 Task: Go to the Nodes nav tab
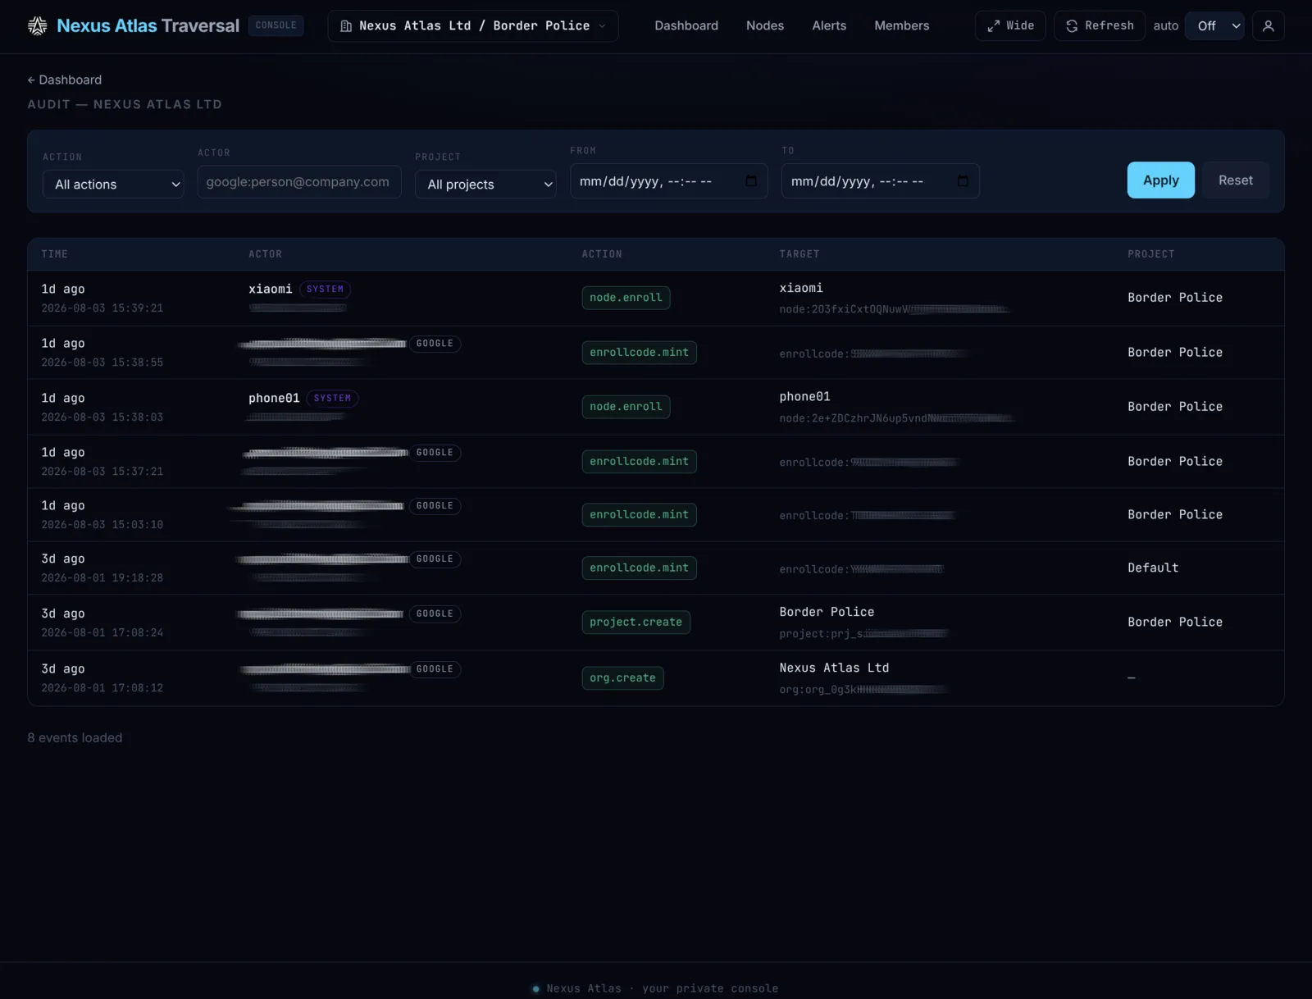765,26
